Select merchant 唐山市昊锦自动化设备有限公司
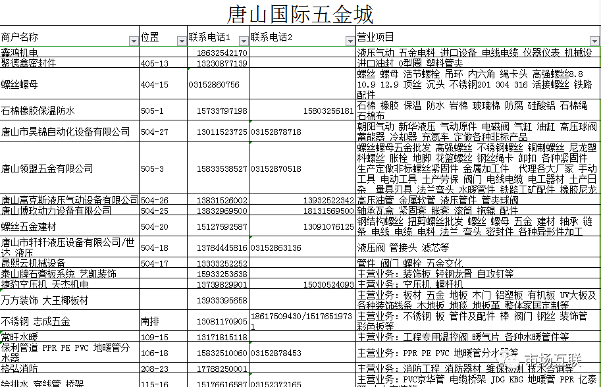The width and height of the screenshot is (601, 387). coord(69,132)
